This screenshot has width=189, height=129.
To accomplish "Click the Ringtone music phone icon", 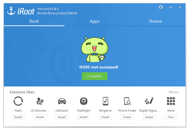I will 106,101.
